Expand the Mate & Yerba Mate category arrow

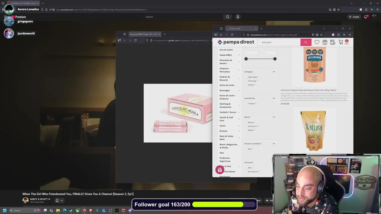click(239, 138)
